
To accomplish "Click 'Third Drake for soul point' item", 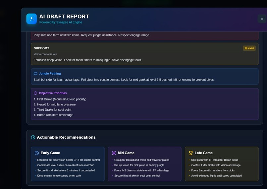I will [52, 110].
